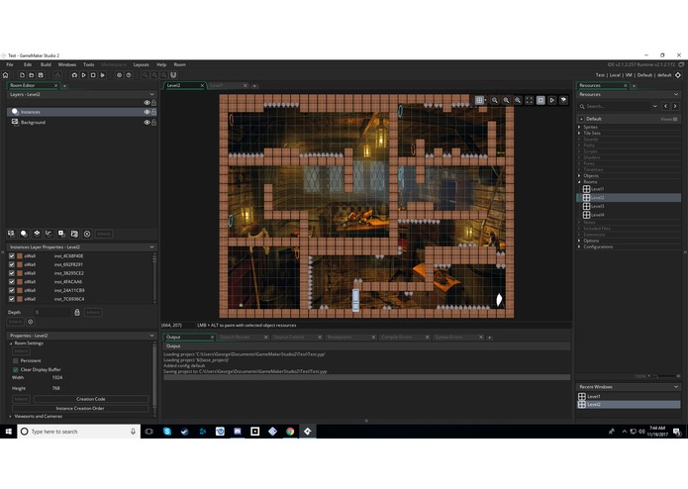The height and width of the screenshot is (489, 688).
Task: Collapse the Layers - Level2 panel chevron
Action: tap(151, 94)
